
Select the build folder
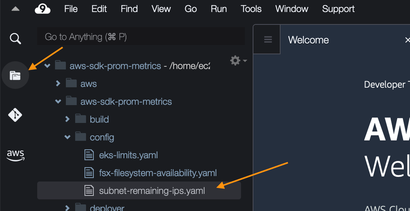coord(99,119)
